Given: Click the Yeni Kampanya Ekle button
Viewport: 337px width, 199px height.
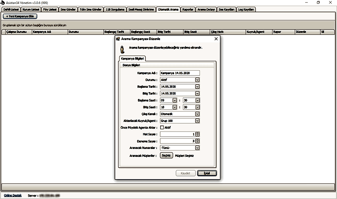Looking at the screenshot, I should pyautogui.click(x=20, y=16).
